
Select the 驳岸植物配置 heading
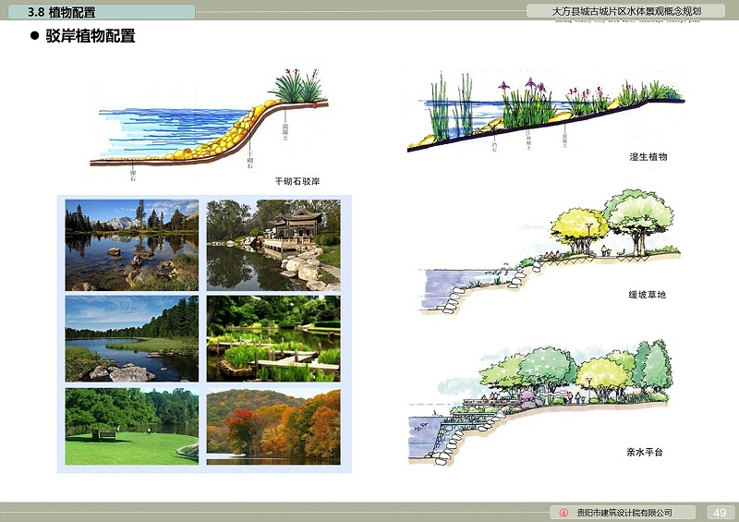click(91, 37)
